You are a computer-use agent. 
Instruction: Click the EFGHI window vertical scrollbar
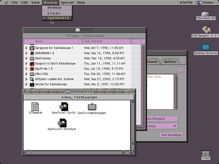click(x=143, y=86)
